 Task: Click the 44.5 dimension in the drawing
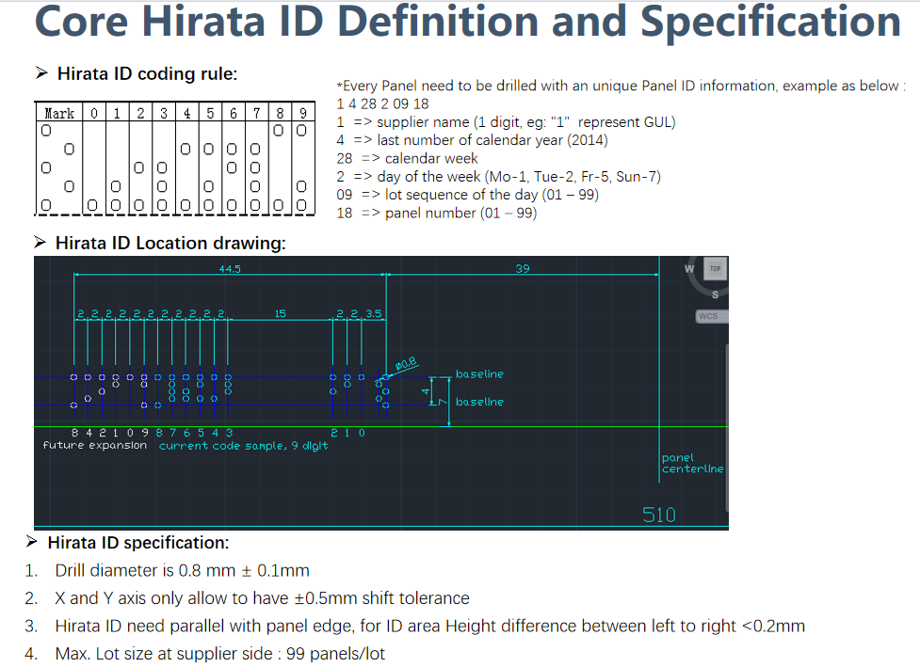click(x=230, y=269)
